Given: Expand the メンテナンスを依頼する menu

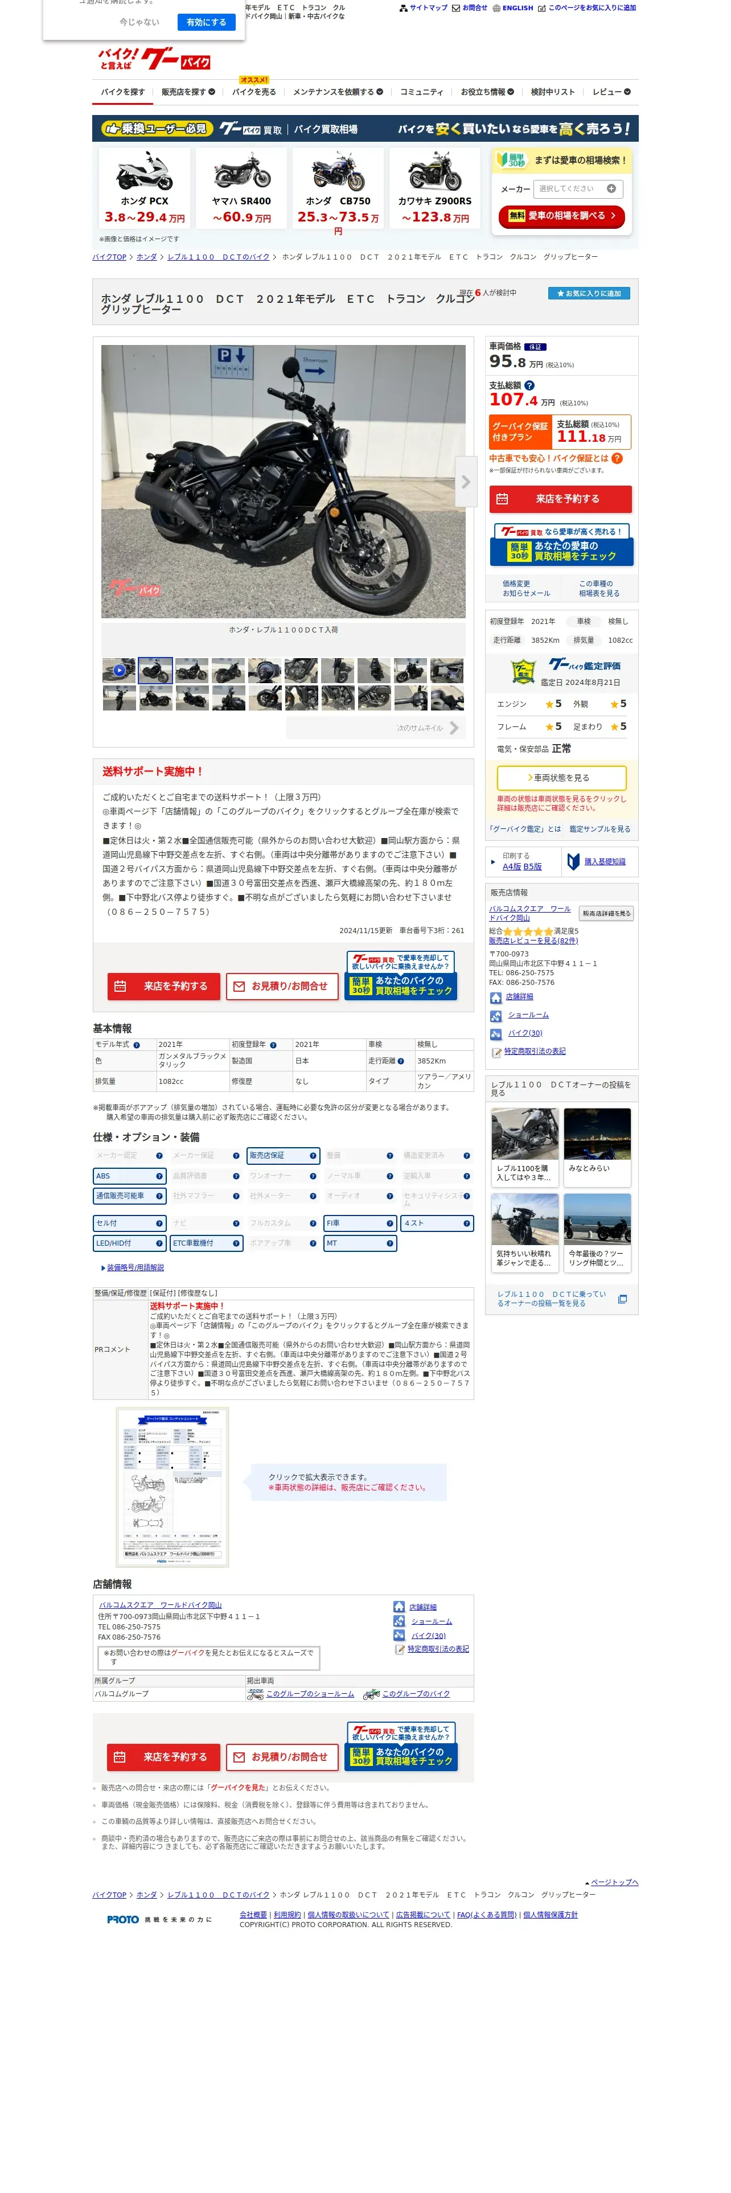Looking at the screenshot, I should click(x=338, y=92).
